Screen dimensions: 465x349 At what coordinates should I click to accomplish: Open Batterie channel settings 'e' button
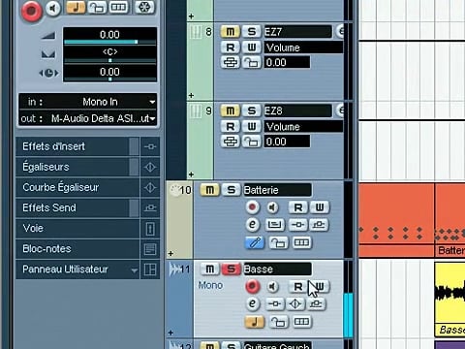pyautogui.click(x=253, y=225)
